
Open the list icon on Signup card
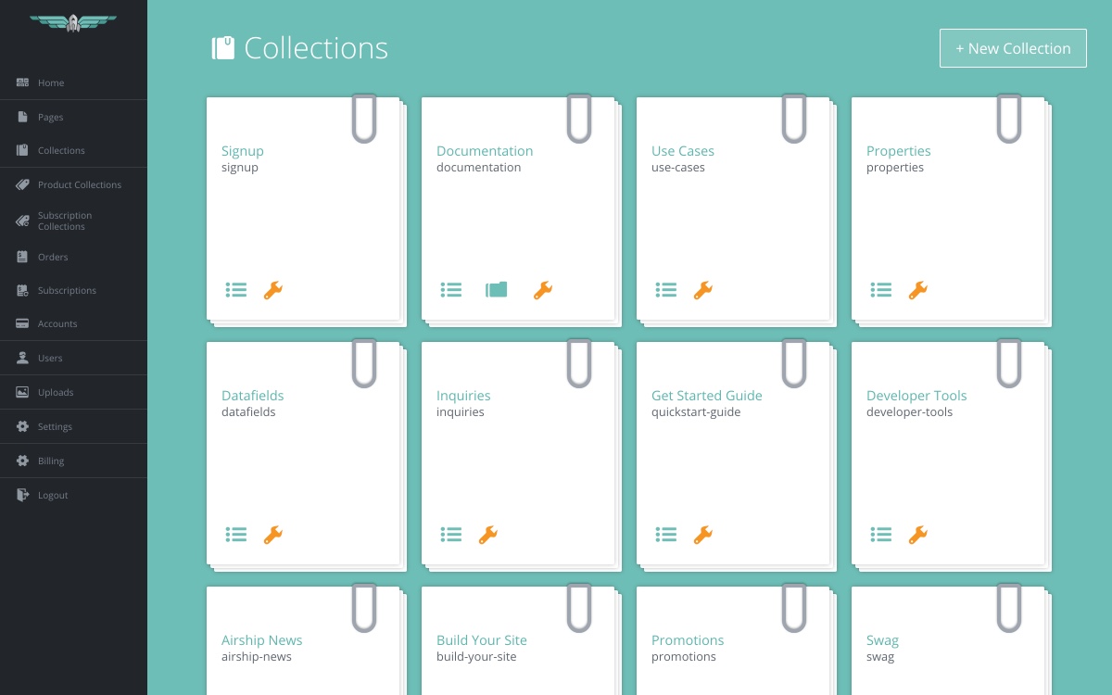coord(236,290)
